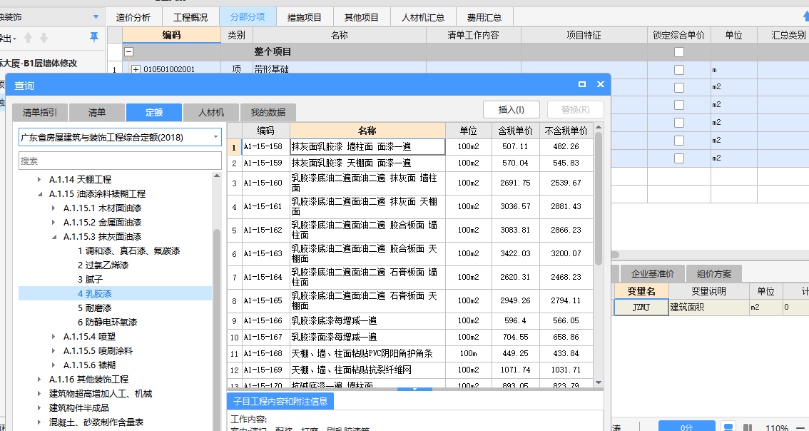
Task: Click the 搜索 input field
Action: point(121,161)
